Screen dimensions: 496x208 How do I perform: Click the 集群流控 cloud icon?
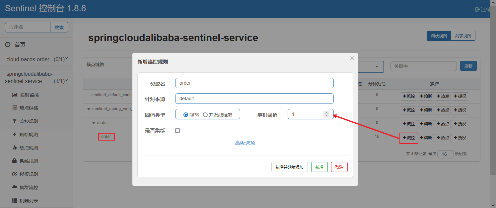click(15, 187)
